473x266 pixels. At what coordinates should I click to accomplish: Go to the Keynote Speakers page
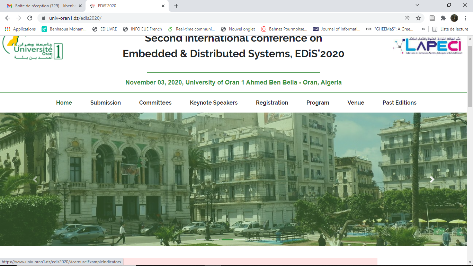click(x=214, y=103)
